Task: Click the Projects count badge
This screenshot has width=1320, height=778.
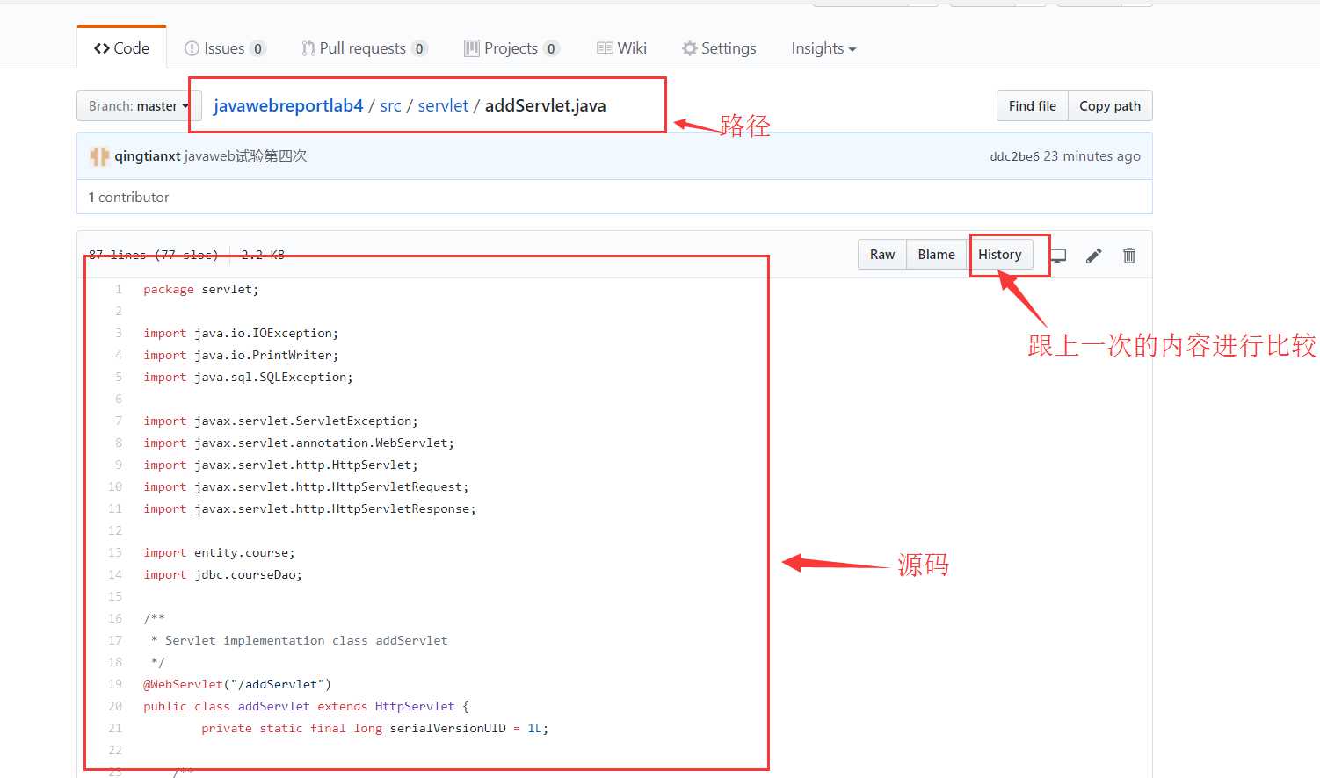Action: [551, 48]
